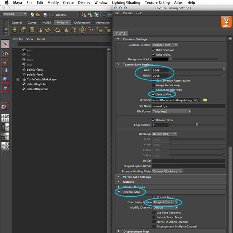The image size is (233, 233).
Task: Browse for bake directory folder icon
Action: tap(205, 100)
